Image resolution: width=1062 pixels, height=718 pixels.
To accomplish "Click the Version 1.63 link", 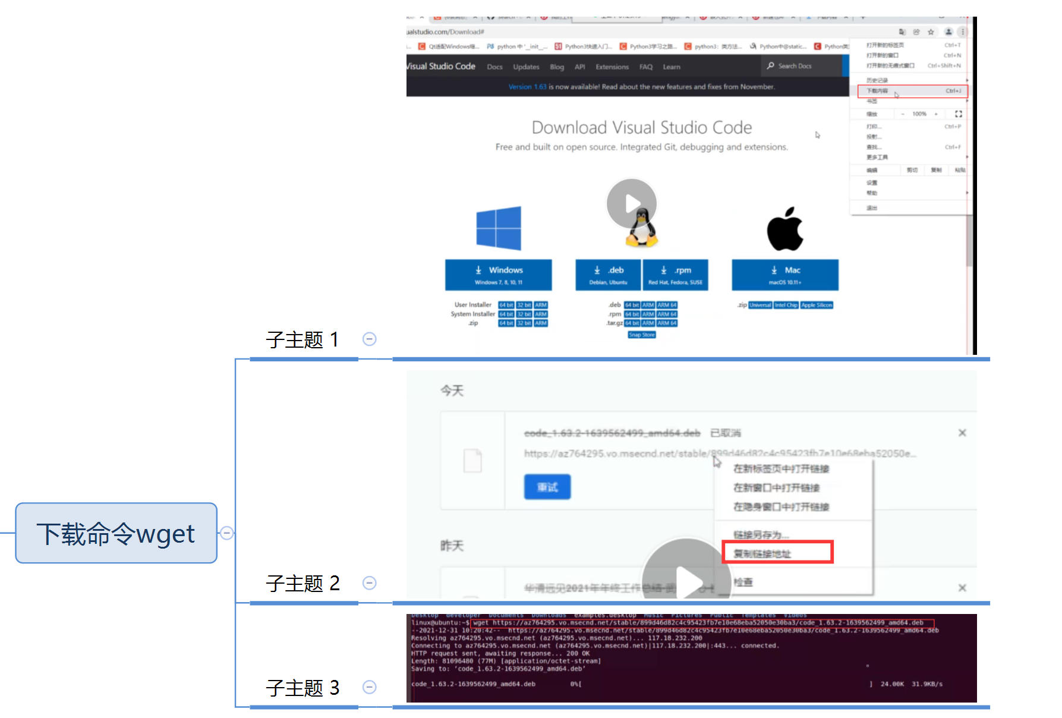I will [x=527, y=87].
